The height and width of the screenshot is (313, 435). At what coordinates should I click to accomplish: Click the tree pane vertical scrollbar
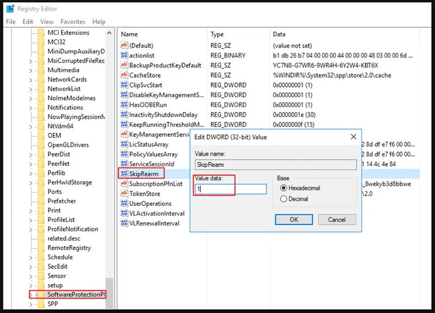(x=110, y=163)
